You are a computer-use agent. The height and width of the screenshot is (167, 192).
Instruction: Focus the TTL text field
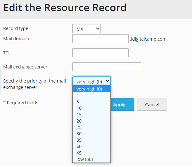100,53
